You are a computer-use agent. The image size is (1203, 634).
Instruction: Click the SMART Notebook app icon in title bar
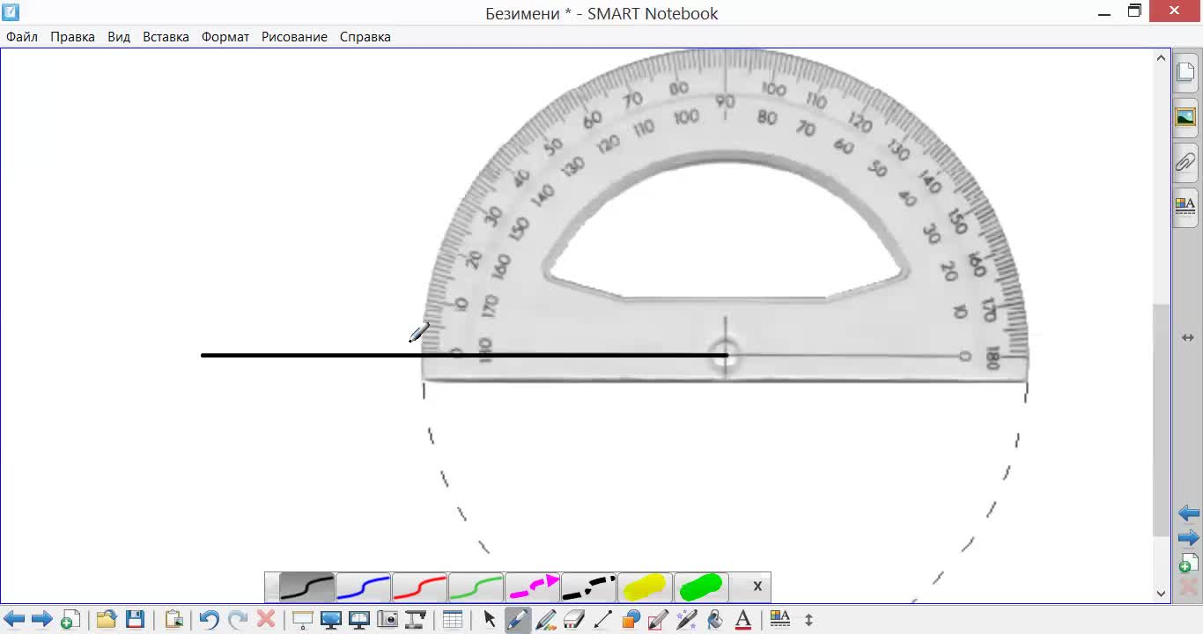11,11
